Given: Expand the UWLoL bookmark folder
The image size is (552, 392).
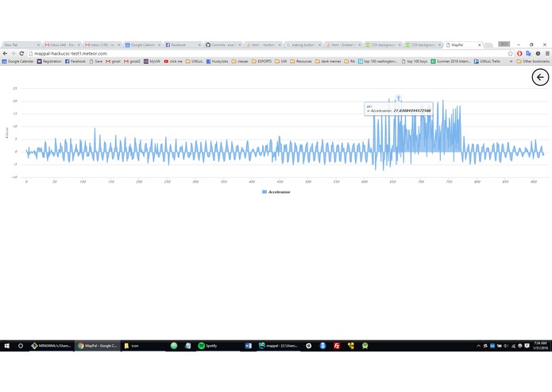Looking at the screenshot, I should [x=194, y=61].
